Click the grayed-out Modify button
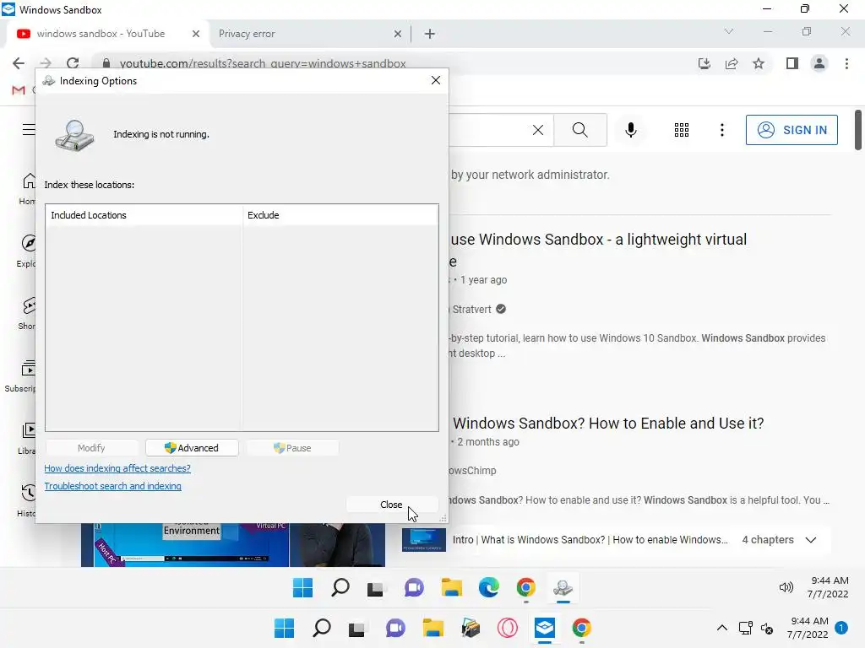Screen dimensions: 865x648 tap(91, 448)
